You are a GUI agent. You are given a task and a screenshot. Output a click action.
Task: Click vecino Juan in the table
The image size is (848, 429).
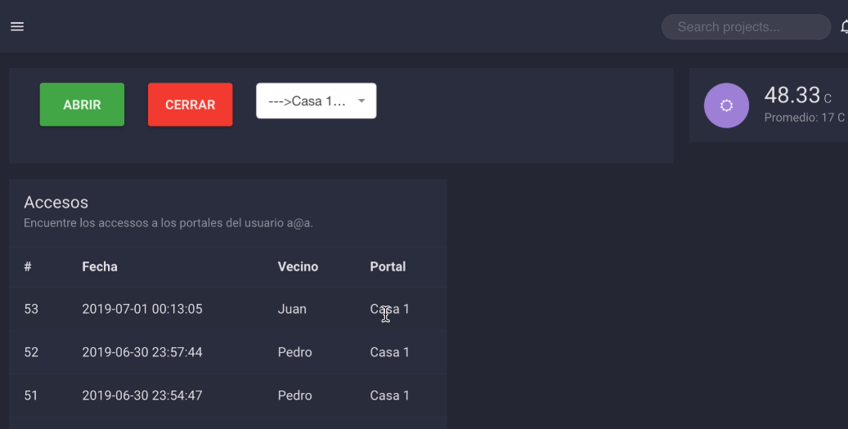click(x=292, y=309)
